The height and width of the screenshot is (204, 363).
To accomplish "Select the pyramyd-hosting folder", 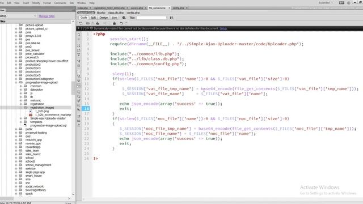I will [x=36, y=133].
